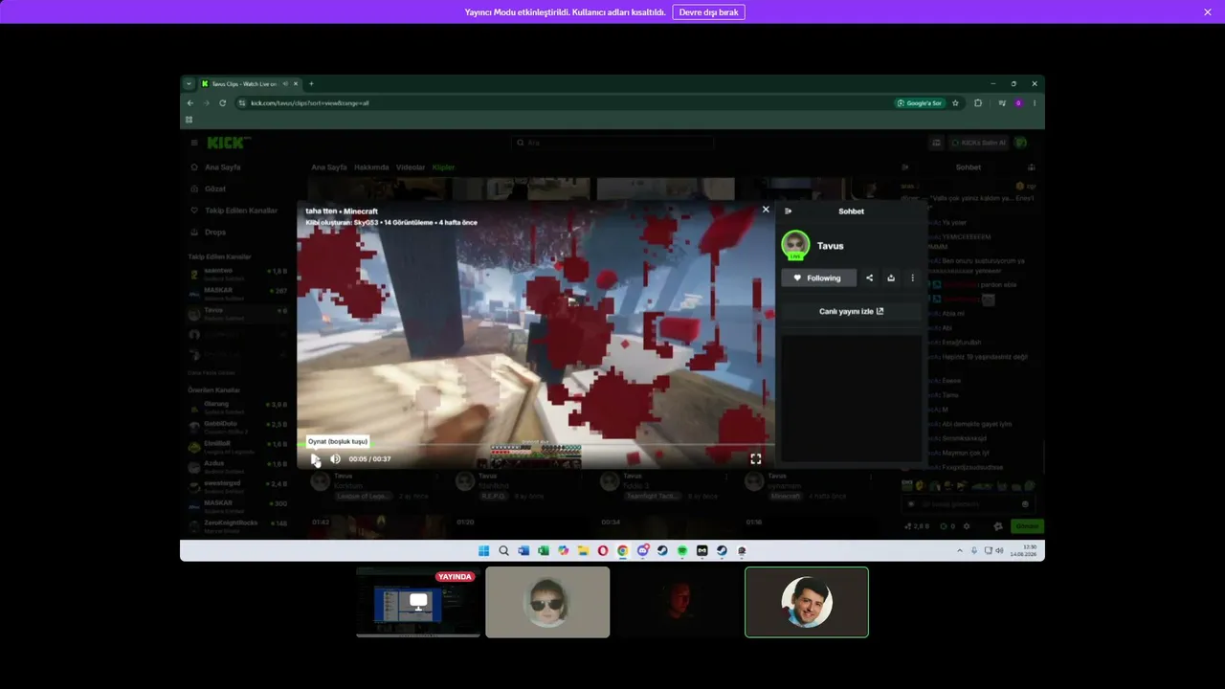Open Tavus channel in followed list

[238, 313]
